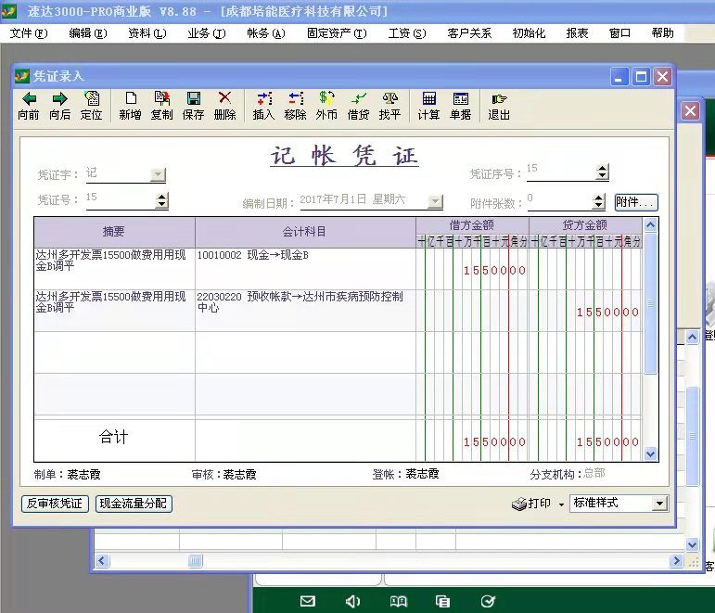Insert a row with 插入 icon
The height and width of the screenshot is (613, 715).
tap(264, 99)
